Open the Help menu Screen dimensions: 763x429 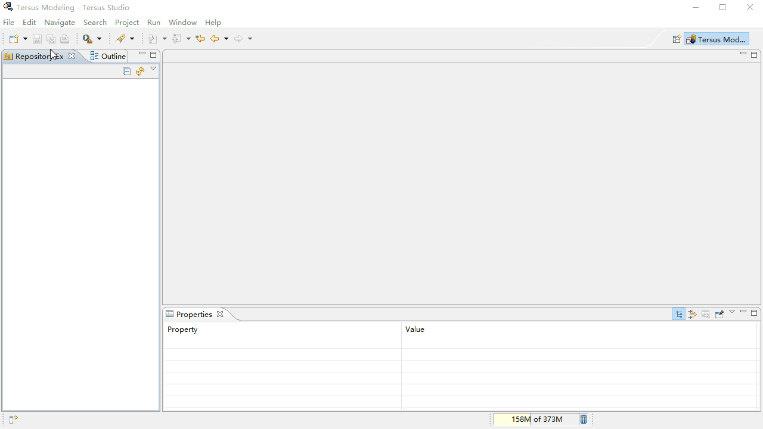pyautogui.click(x=213, y=23)
